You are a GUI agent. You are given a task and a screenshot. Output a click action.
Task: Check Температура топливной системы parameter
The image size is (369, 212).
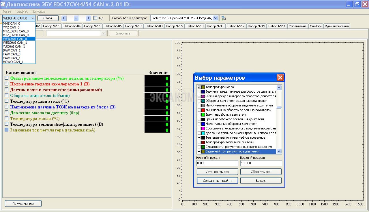pyautogui.click(x=199, y=142)
